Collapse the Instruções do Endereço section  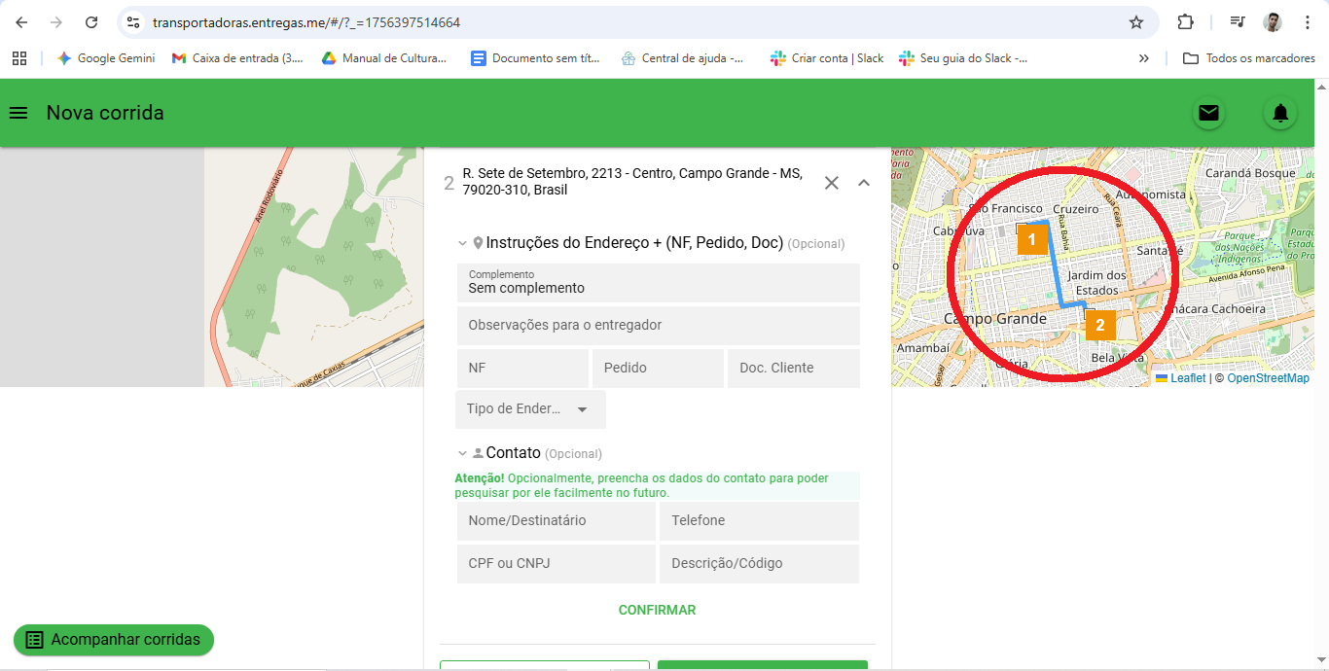click(462, 243)
